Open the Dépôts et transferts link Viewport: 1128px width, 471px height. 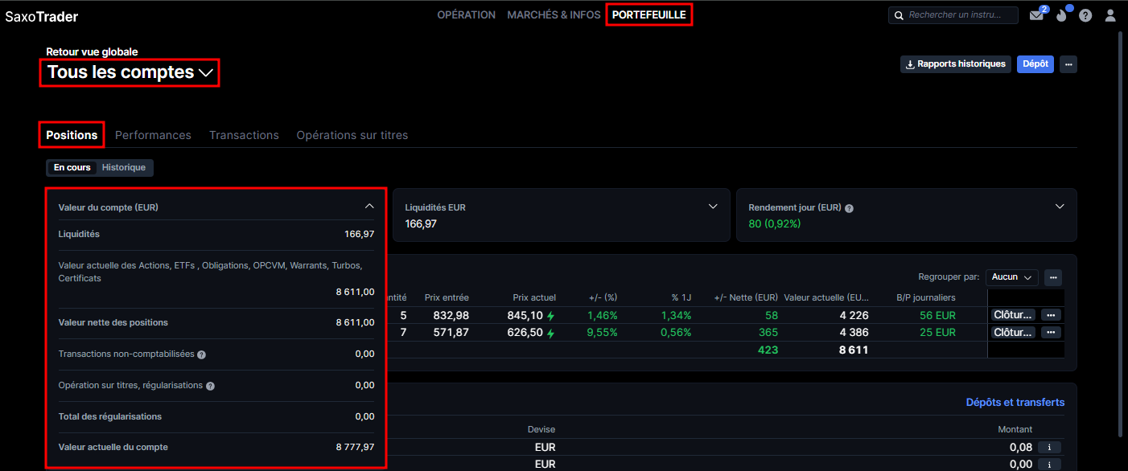(x=1015, y=402)
